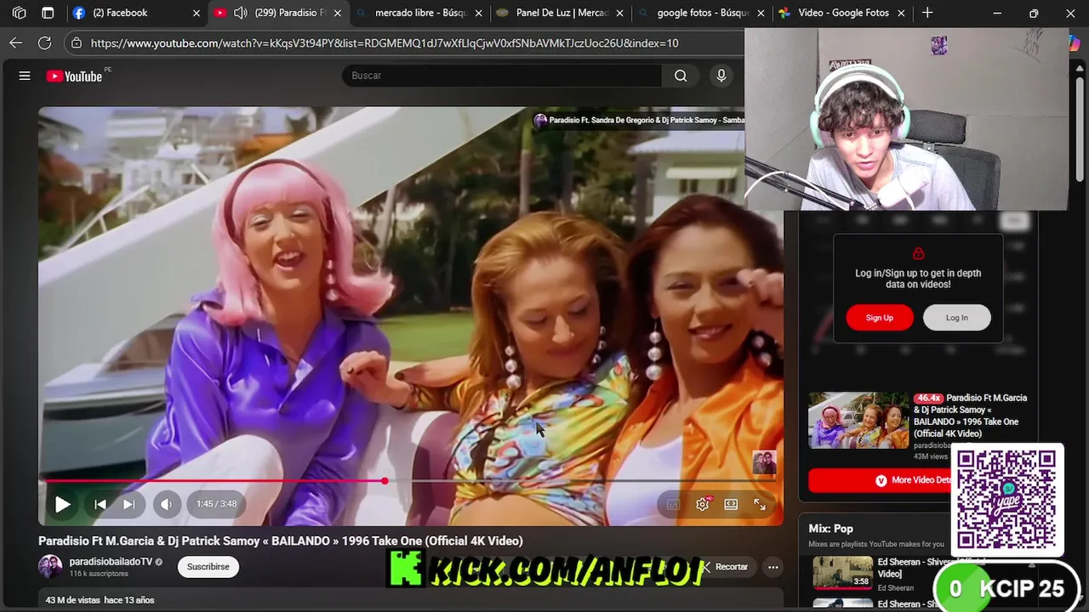Click into the Buscar search field

502,76
